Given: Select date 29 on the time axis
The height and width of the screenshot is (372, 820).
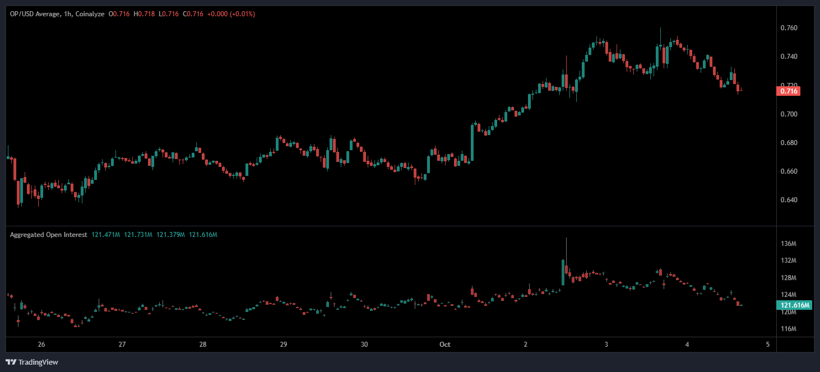Looking at the screenshot, I should coord(283,344).
